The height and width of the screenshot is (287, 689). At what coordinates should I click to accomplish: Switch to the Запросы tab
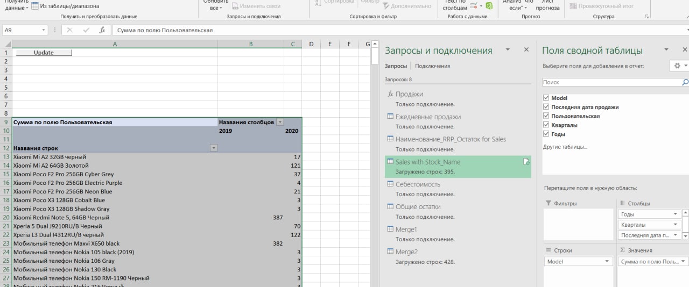pyautogui.click(x=396, y=66)
